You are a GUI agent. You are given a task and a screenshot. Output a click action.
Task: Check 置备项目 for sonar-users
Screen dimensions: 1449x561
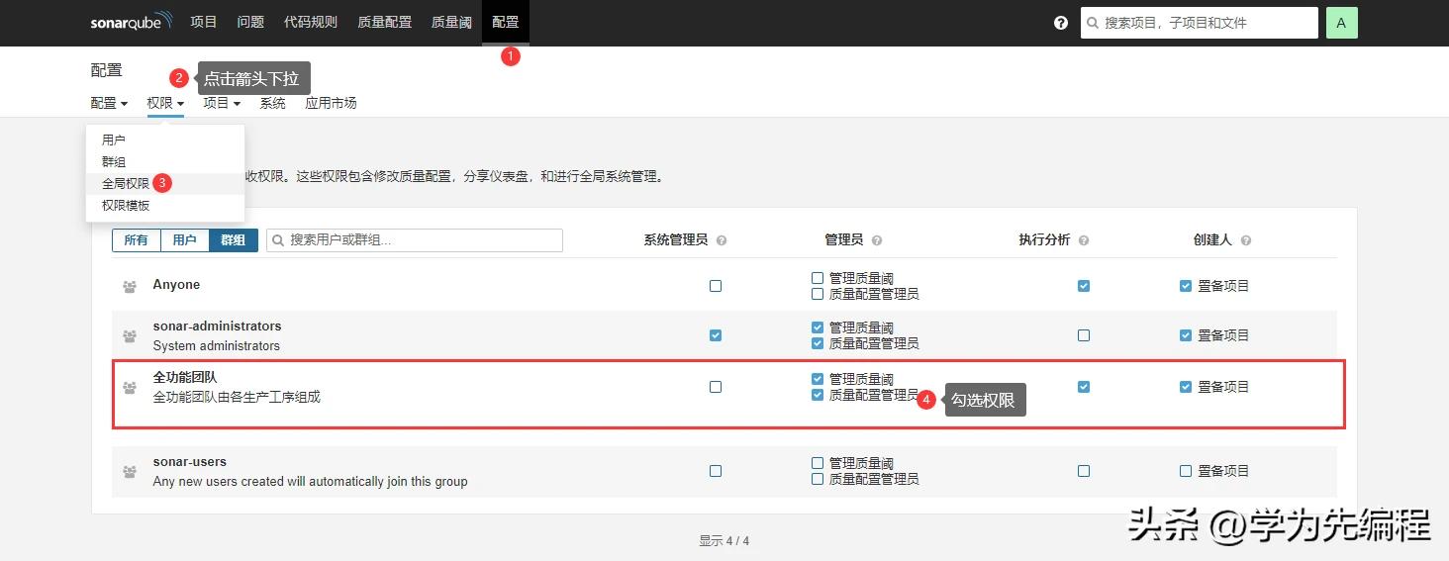(1186, 471)
